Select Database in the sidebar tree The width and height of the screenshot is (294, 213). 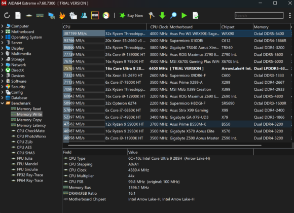click(19, 98)
